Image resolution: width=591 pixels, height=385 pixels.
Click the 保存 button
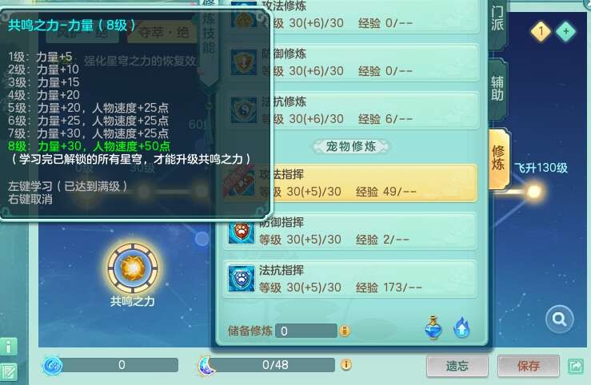(529, 365)
